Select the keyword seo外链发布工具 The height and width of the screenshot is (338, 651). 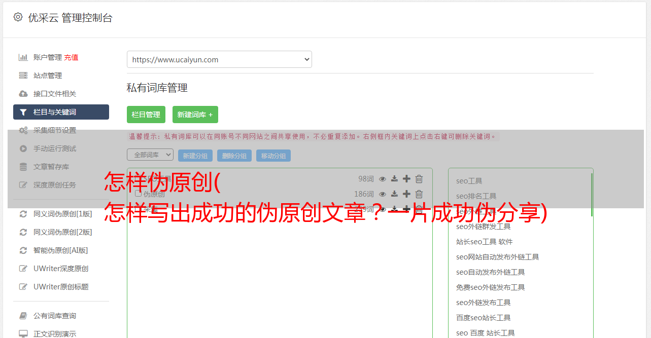pyautogui.click(x=484, y=303)
